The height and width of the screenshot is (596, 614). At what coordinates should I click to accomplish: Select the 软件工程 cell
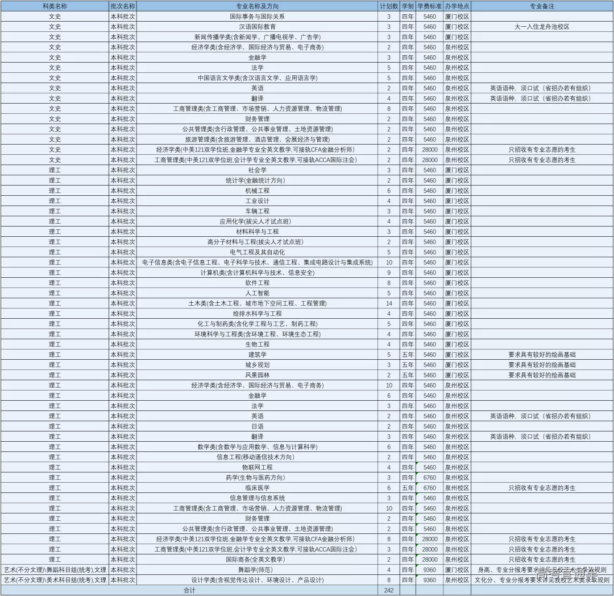(x=258, y=283)
